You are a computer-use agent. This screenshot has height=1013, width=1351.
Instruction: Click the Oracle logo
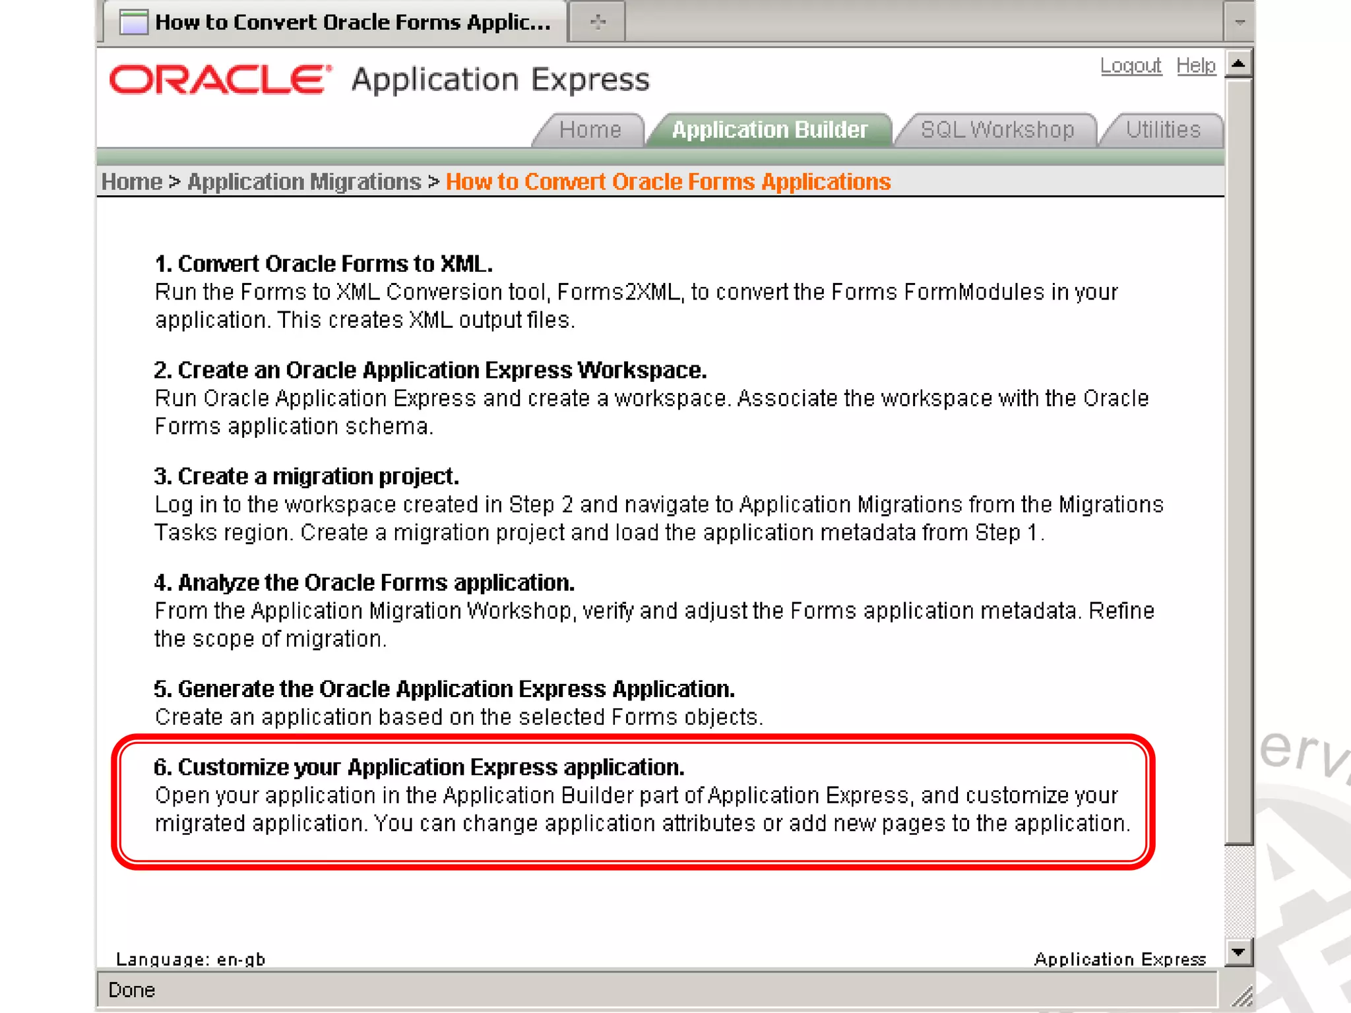(x=220, y=80)
